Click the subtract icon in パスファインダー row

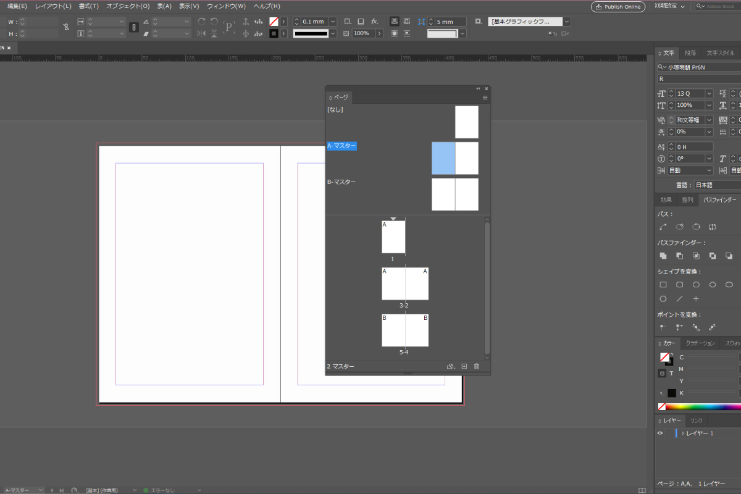(679, 256)
